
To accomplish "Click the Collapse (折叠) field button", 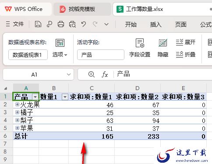I will tap(186, 55).
